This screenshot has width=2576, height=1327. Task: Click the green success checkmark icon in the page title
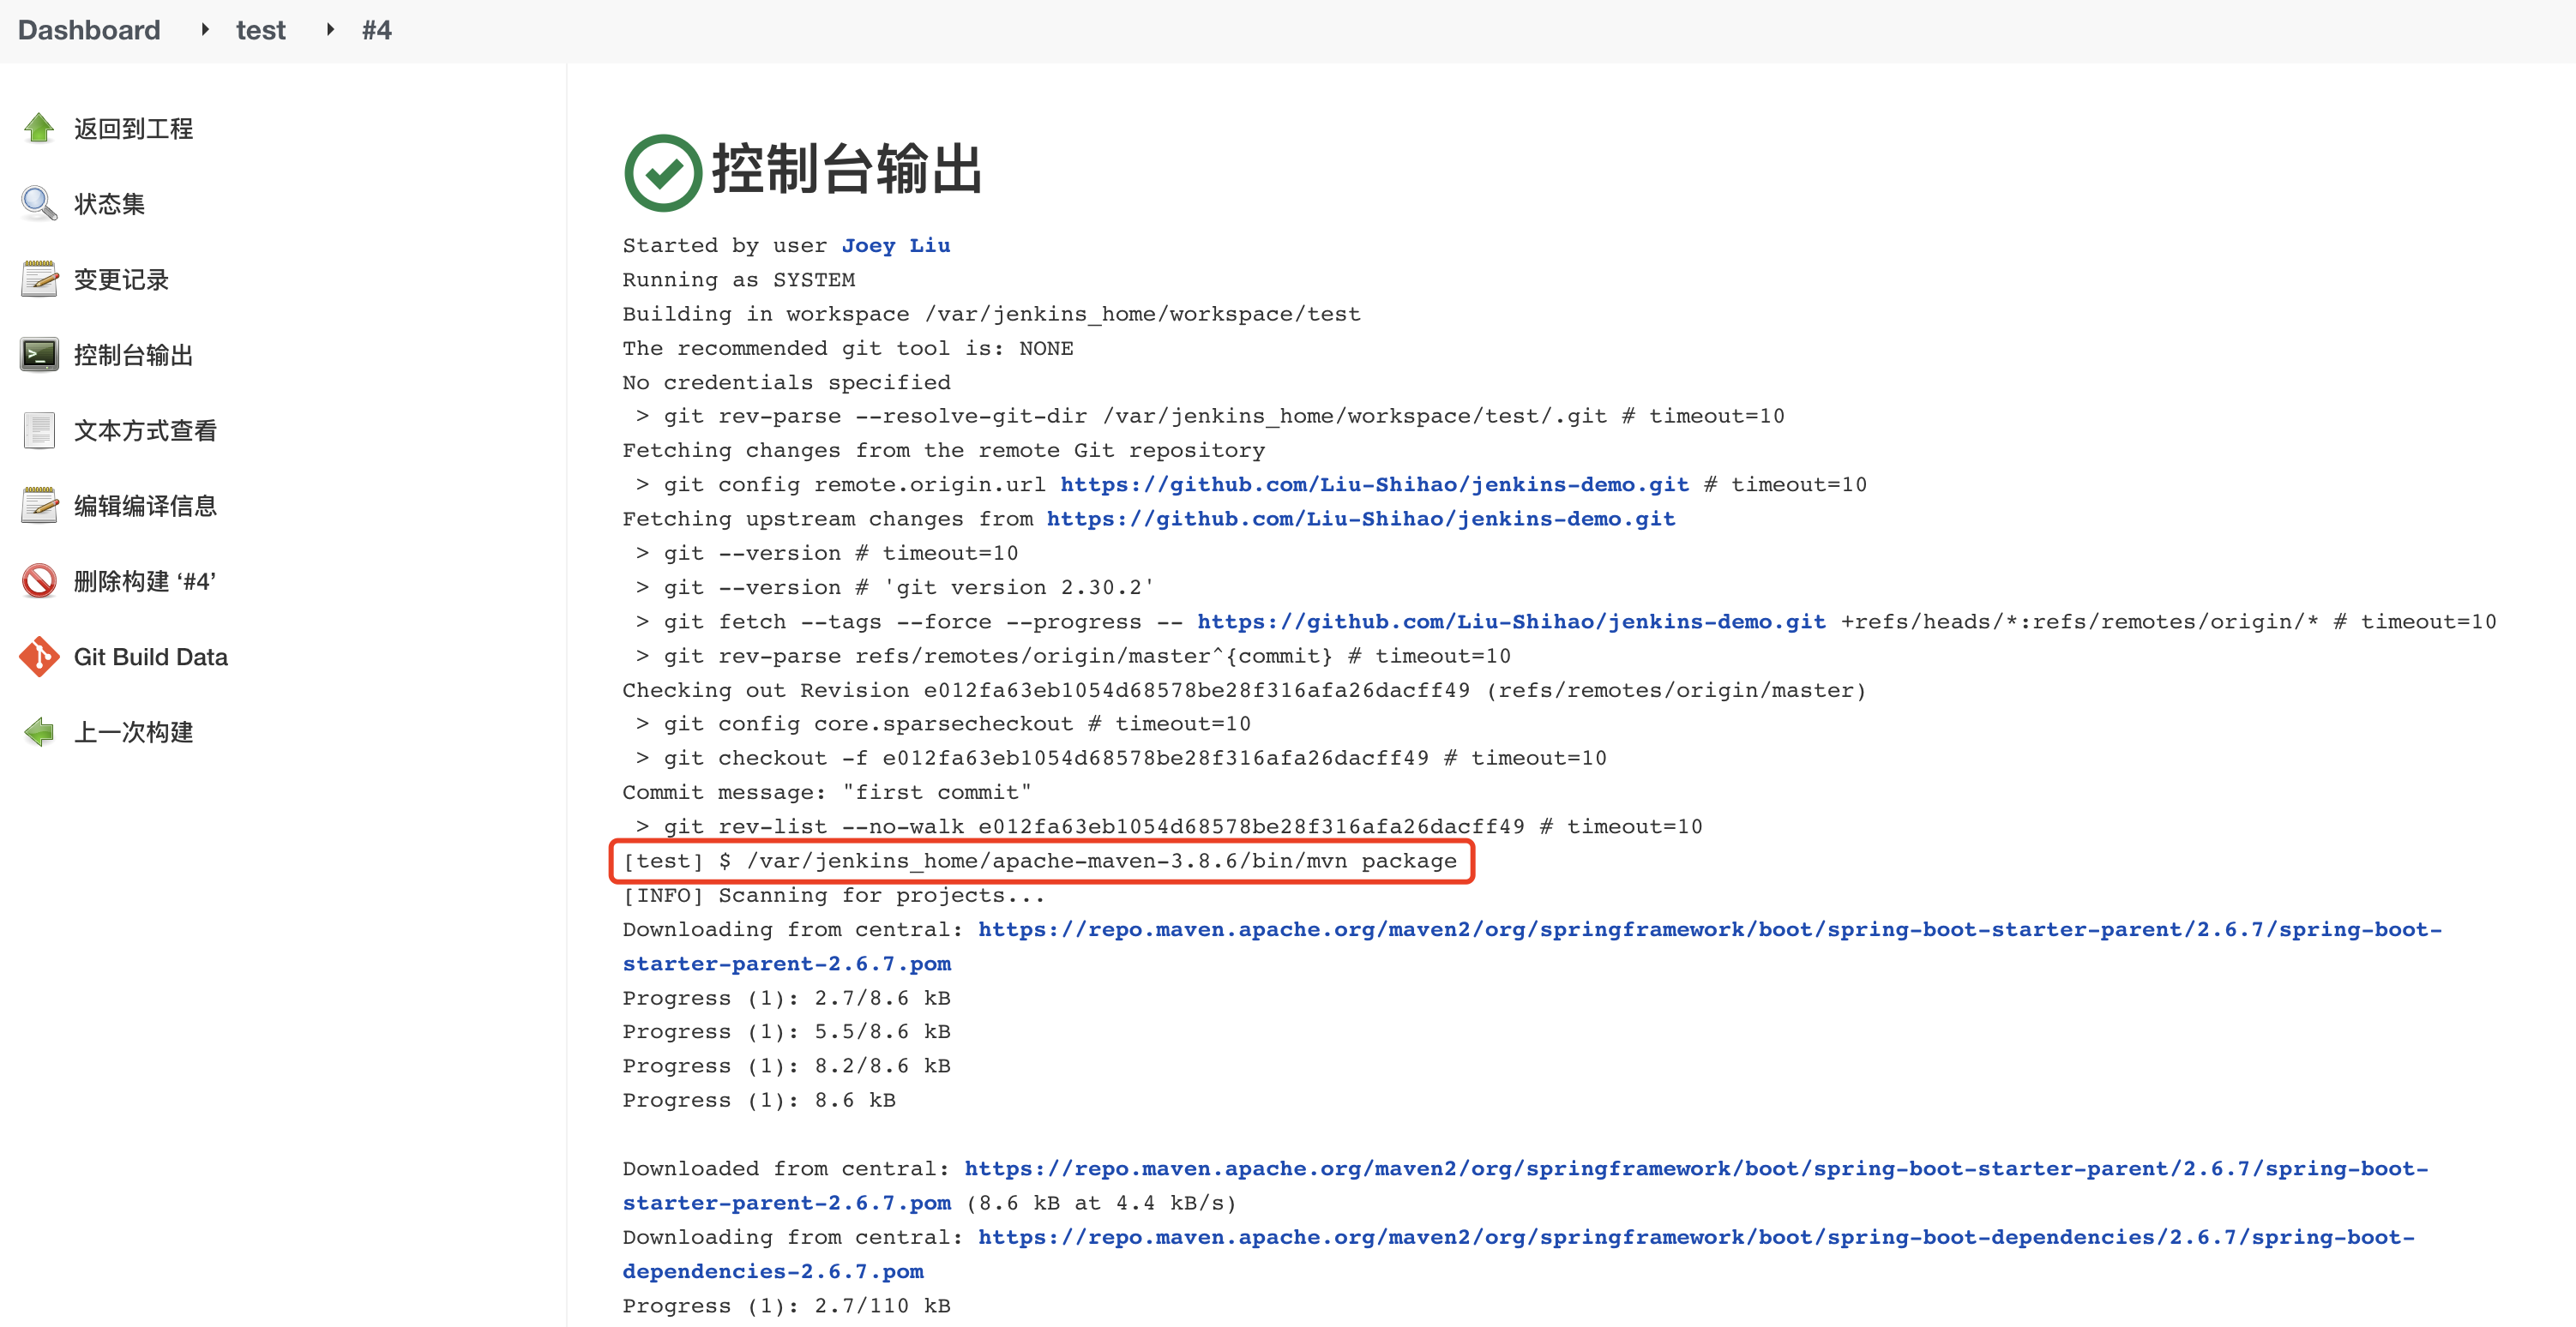click(662, 173)
